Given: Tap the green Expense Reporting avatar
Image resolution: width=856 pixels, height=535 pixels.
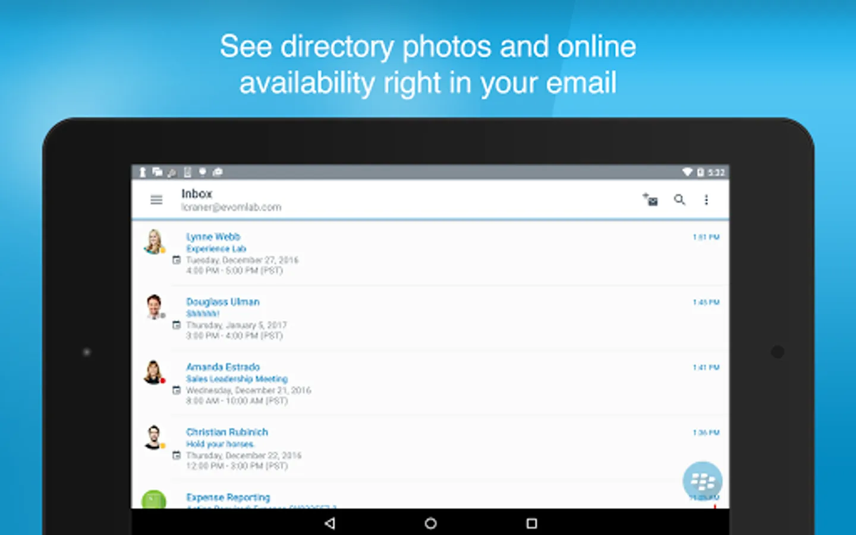Looking at the screenshot, I should point(154,499).
